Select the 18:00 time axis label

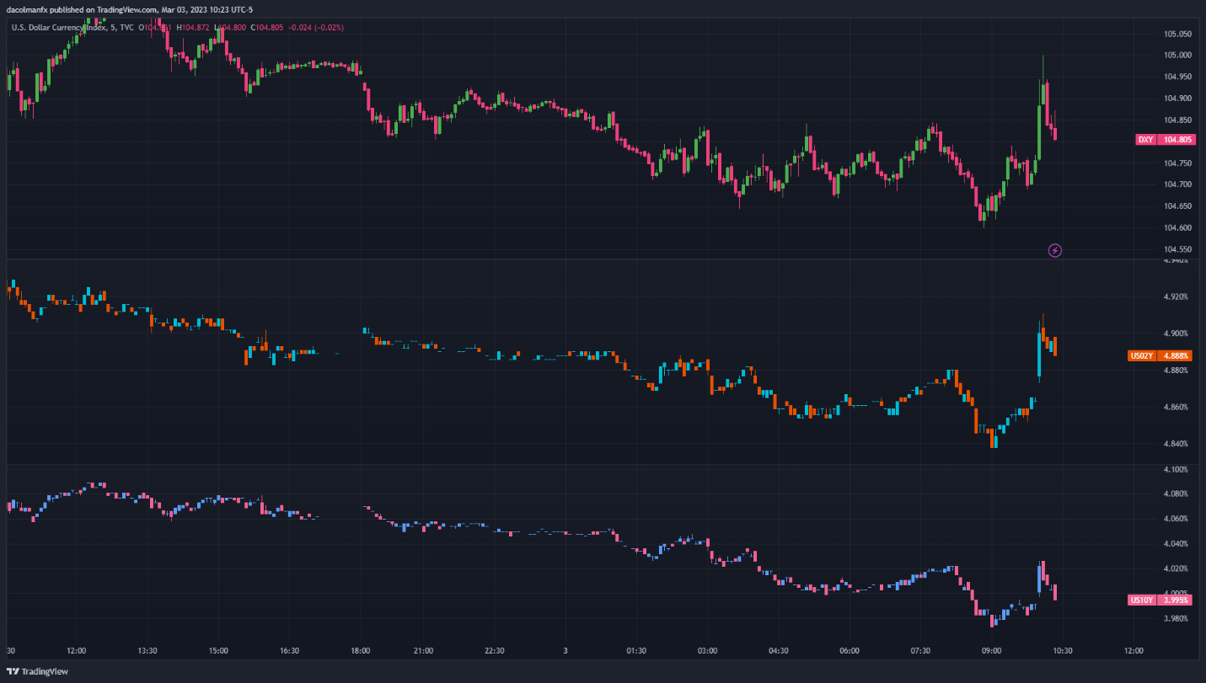click(361, 651)
